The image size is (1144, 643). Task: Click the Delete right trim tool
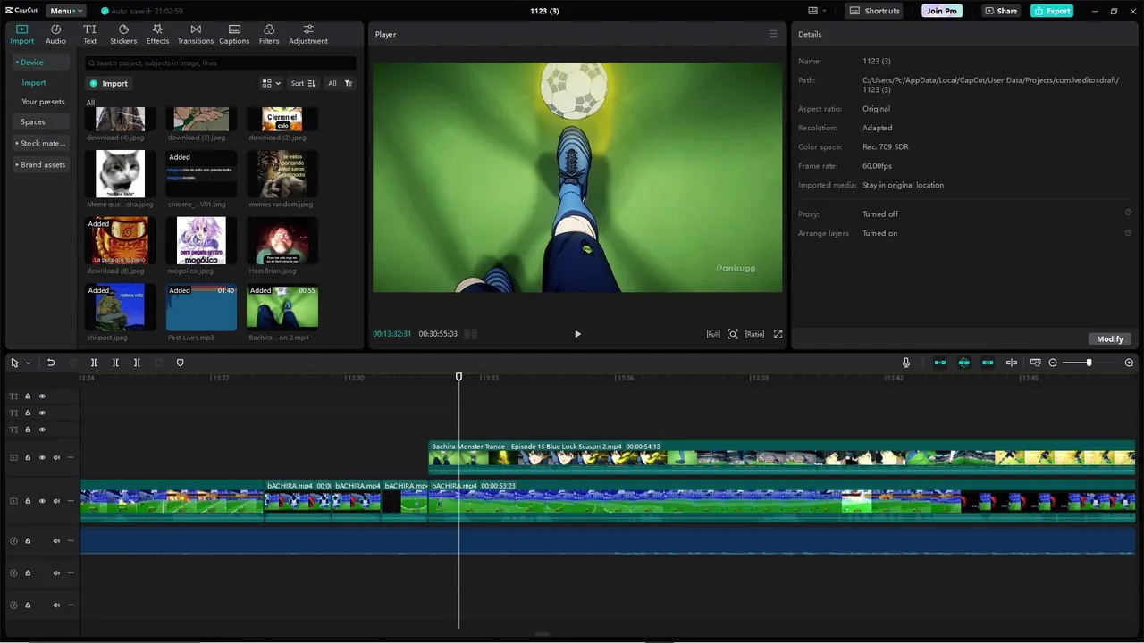(137, 363)
